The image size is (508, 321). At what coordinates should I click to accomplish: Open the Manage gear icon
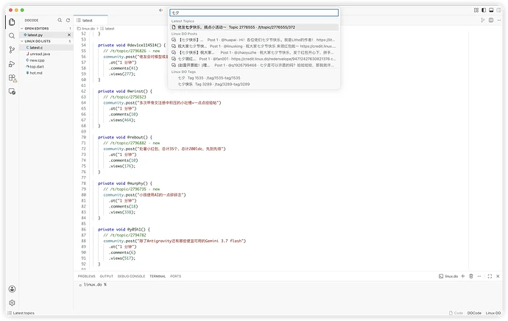coord(12,303)
